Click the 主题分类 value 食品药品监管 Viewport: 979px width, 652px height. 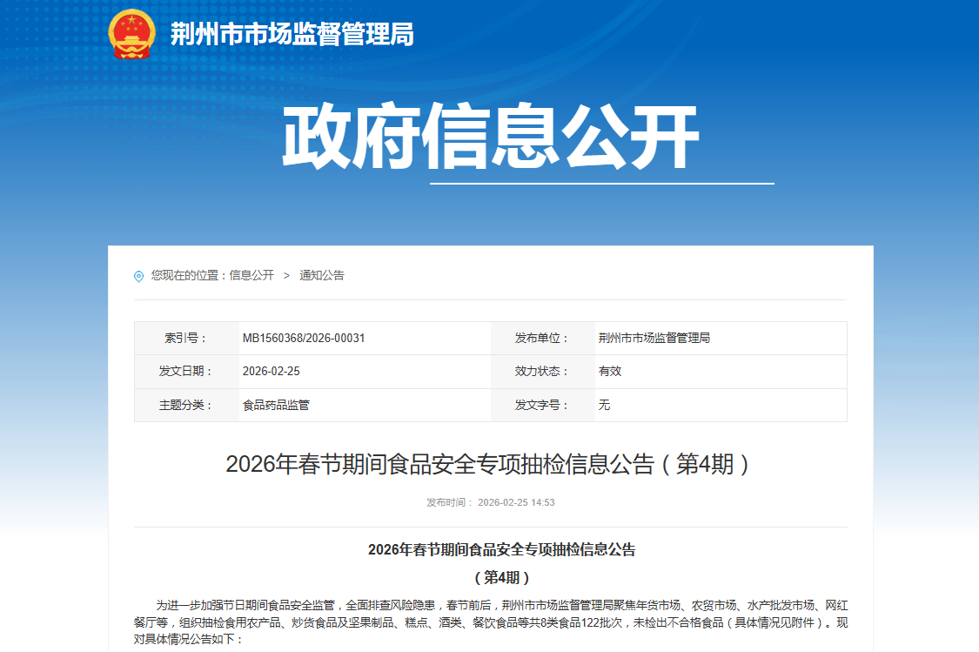tap(276, 405)
